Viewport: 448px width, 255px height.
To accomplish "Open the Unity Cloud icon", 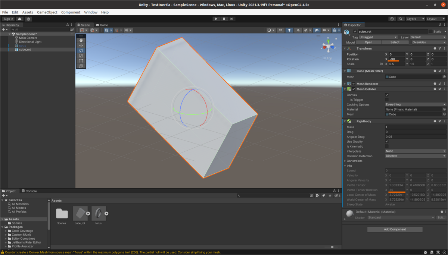I will click(20, 19).
